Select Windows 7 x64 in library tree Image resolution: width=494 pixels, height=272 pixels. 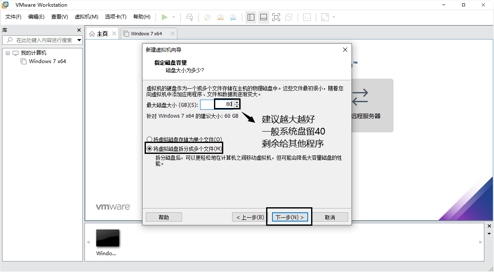[x=47, y=61]
